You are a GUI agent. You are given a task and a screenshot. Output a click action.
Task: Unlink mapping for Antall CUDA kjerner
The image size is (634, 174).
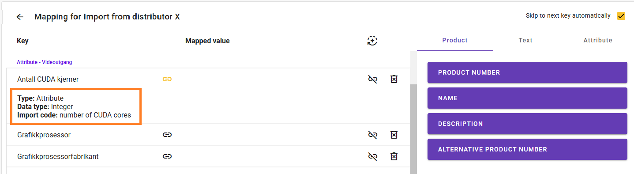(373, 79)
